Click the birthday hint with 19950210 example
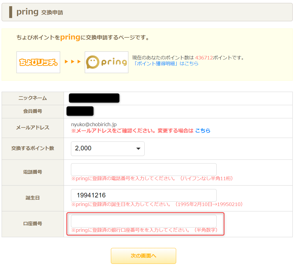Image resolution: width=300 pixels, height=270 pixels. point(157,204)
